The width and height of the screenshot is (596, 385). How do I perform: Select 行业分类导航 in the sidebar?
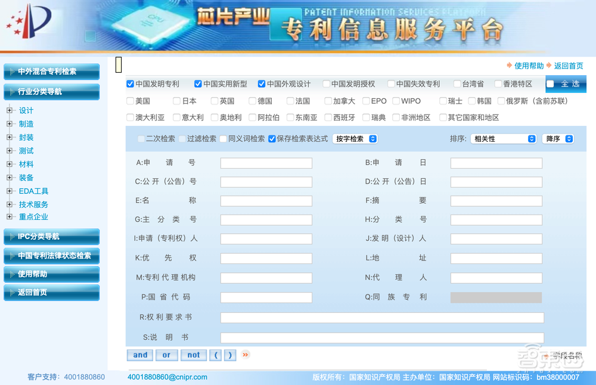pyautogui.click(x=51, y=92)
